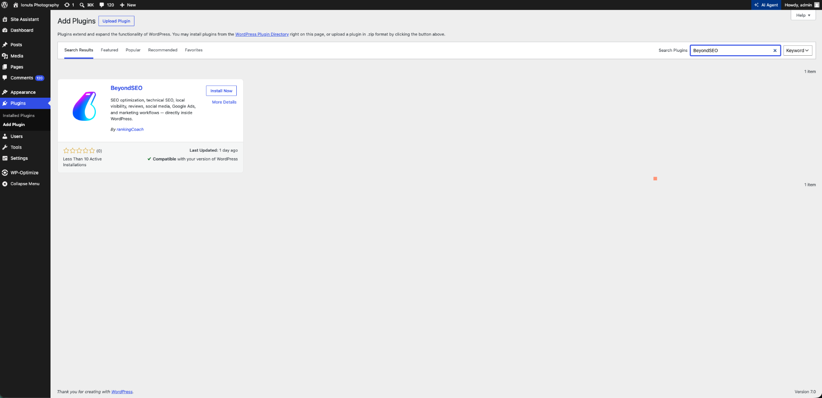Switch to the Featured tab
The height and width of the screenshot is (398, 822).
click(110, 50)
